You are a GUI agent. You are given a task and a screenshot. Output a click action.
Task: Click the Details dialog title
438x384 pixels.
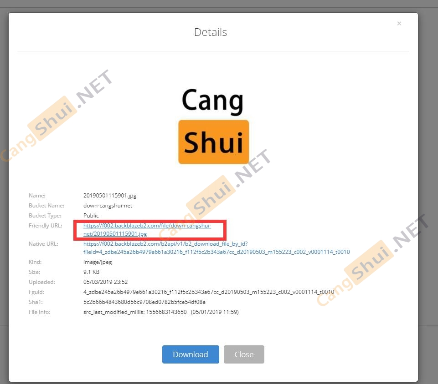pos(211,32)
